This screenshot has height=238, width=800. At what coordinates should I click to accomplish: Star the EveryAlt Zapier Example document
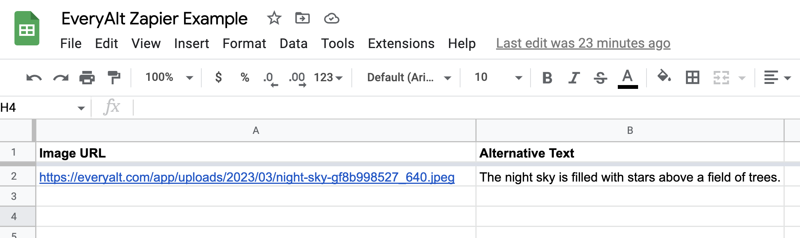click(274, 18)
